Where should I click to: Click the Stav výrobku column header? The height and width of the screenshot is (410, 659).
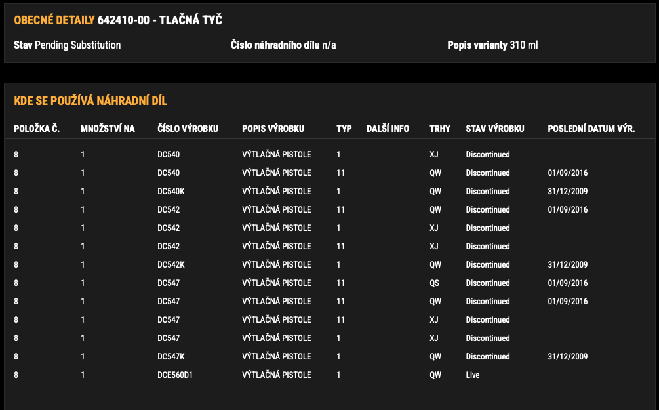(494, 129)
